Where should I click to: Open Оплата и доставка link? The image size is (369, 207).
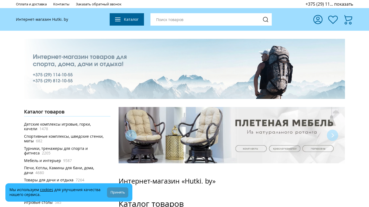pos(31,4)
